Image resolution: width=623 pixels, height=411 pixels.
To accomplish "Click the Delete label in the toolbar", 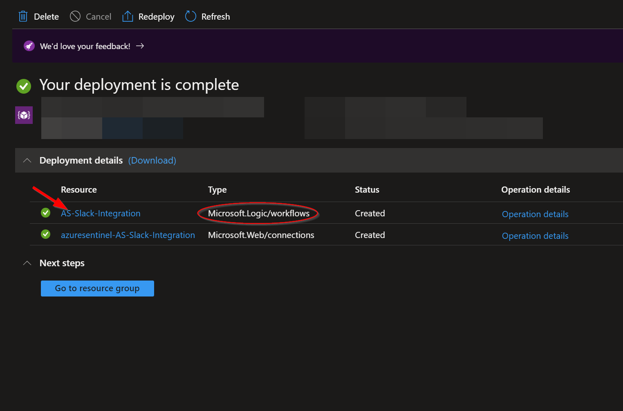I will click(x=46, y=17).
